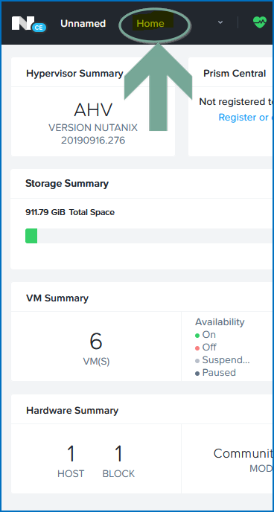
Task: Select the Storage Summary header
Action: [67, 184]
